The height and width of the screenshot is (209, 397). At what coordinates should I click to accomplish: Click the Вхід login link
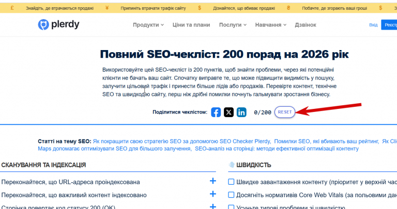[373, 25]
